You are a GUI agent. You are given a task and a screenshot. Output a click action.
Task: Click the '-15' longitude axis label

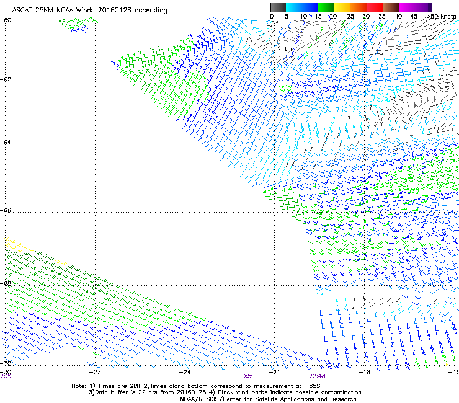(454, 372)
